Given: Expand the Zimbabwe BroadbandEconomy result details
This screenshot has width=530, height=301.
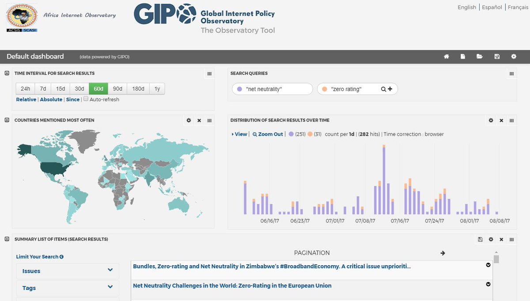Looking at the screenshot, I should (x=488, y=265).
